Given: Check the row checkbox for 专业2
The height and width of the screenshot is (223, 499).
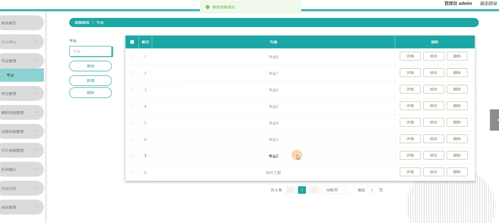Looking at the screenshot, I should pyautogui.click(x=132, y=156).
